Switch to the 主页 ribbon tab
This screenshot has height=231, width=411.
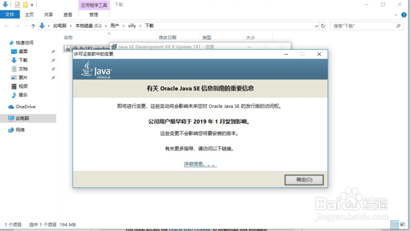point(29,15)
